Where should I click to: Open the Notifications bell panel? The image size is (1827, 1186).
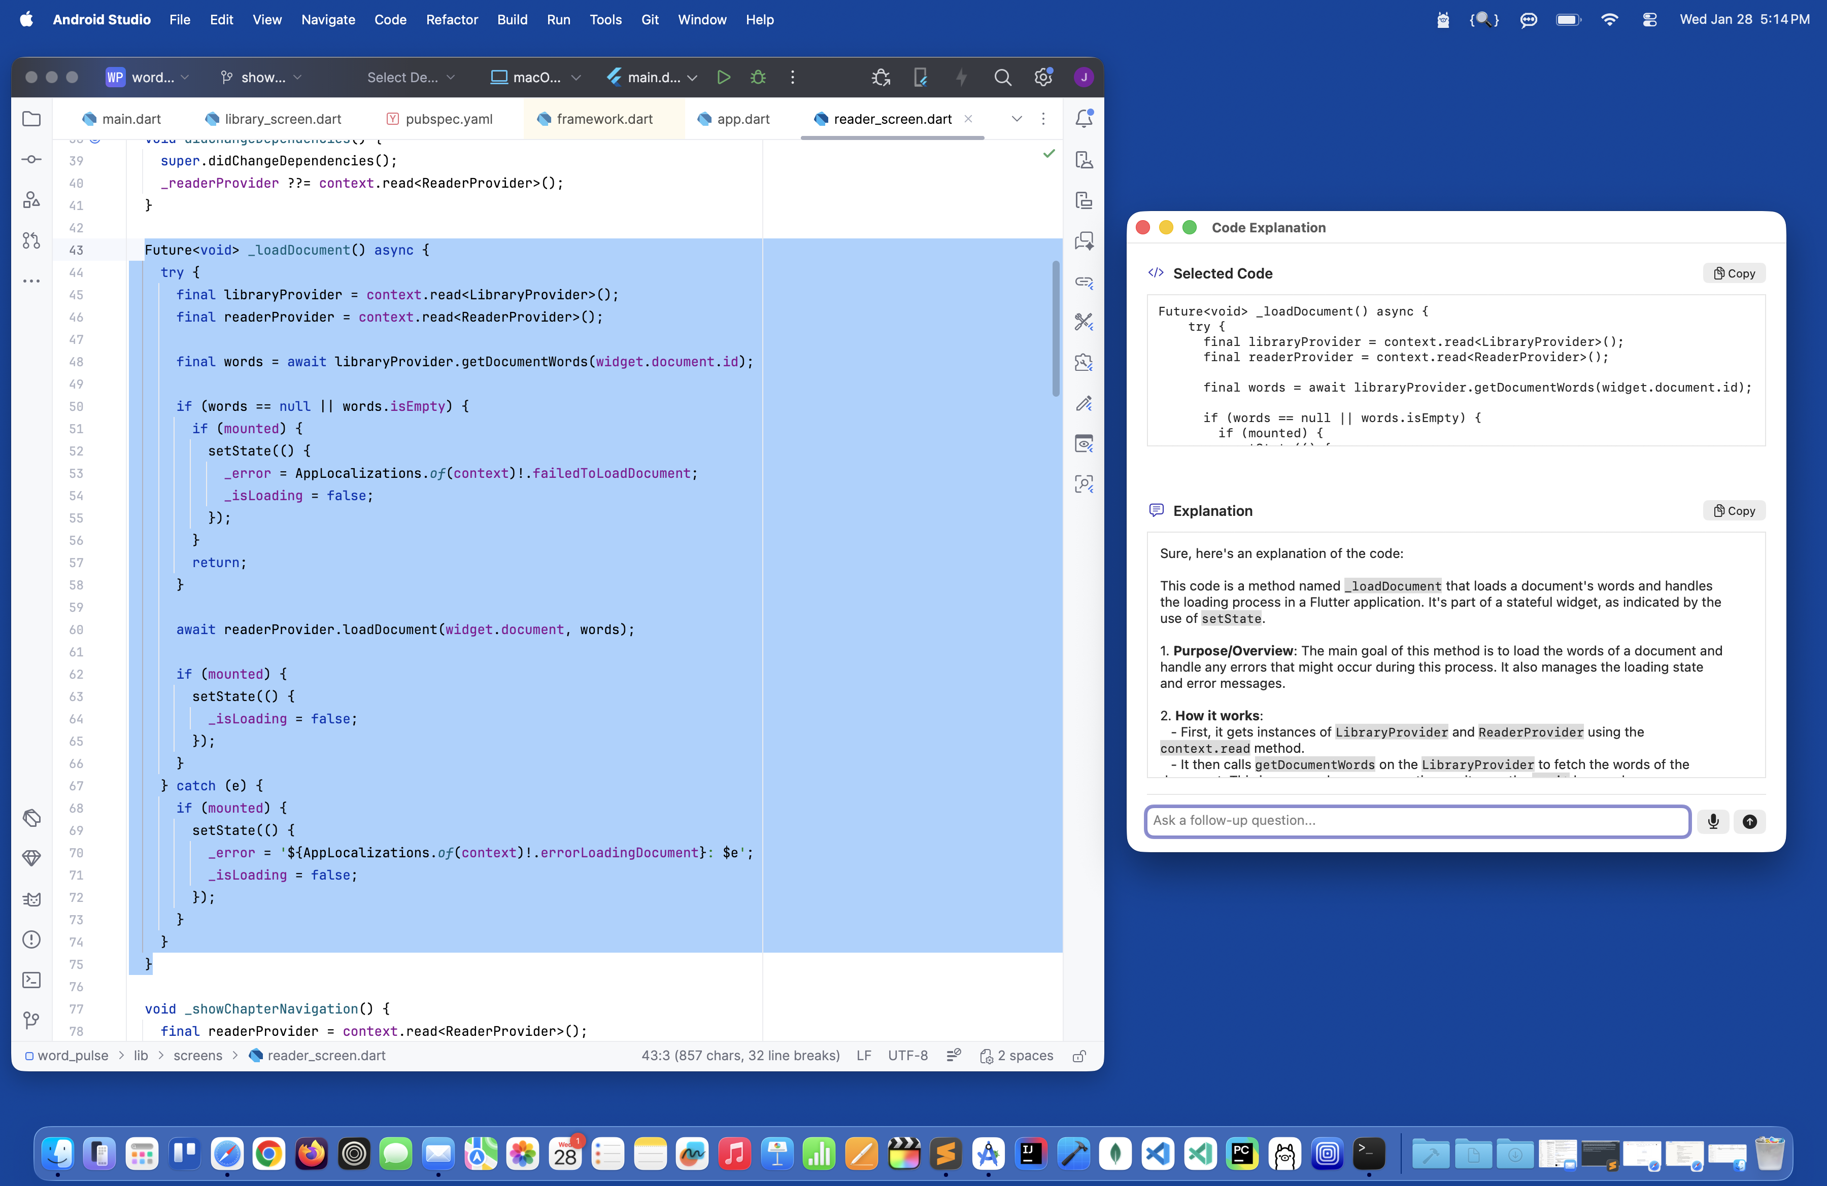coord(1085,118)
